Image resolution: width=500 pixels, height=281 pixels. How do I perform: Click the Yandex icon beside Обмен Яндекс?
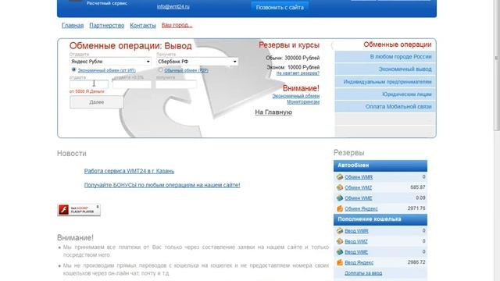pyautogui.click(x=340, y=208)
